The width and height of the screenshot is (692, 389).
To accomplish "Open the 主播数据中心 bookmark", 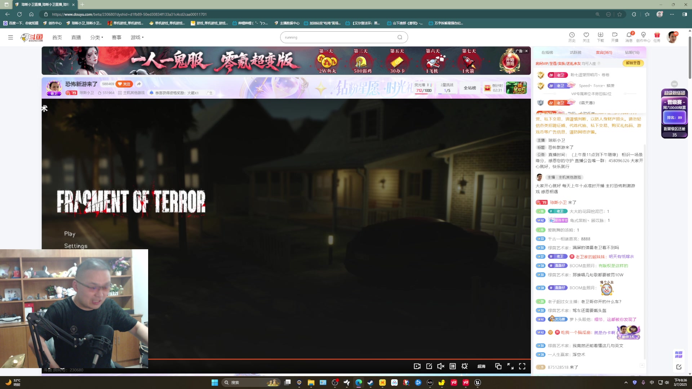I will coord(287,23).
